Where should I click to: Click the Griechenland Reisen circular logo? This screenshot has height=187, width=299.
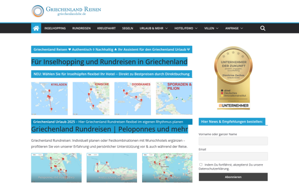38,11
